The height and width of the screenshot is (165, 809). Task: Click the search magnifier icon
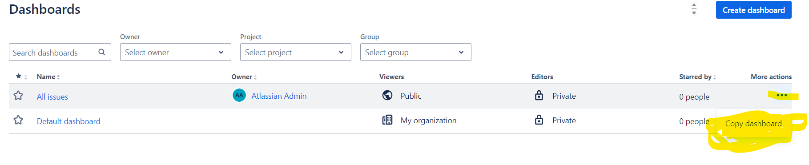coord(102,52)
